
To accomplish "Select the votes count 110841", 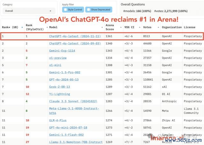I will point(148,80).
